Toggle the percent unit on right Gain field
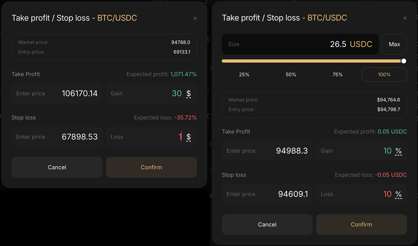The height and width of the screenshot is (246, 418). point(398,151)
